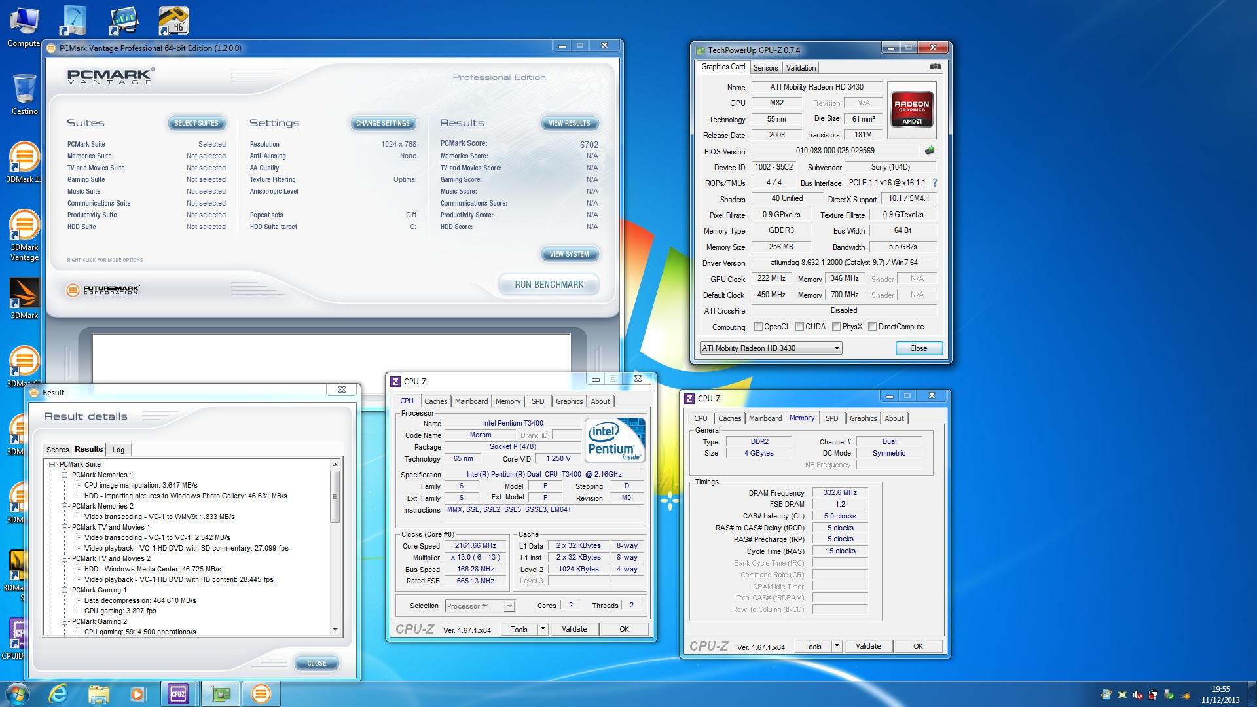This screenshot has width=1257, height=707.
Task: Click the GPU-Z screenshot camera icon
Action: pos(936,67)
